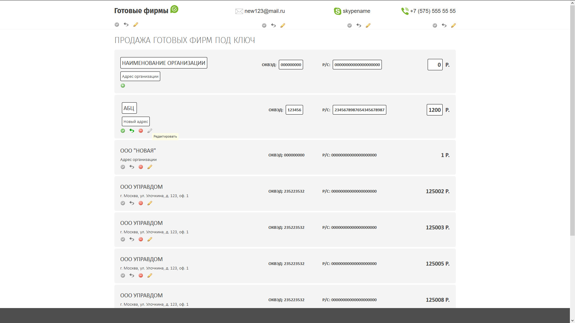575x323 pixels.
Task: Click pencil edit icon for ООО "НОВАЯ"
Action: tap(150, 167)
